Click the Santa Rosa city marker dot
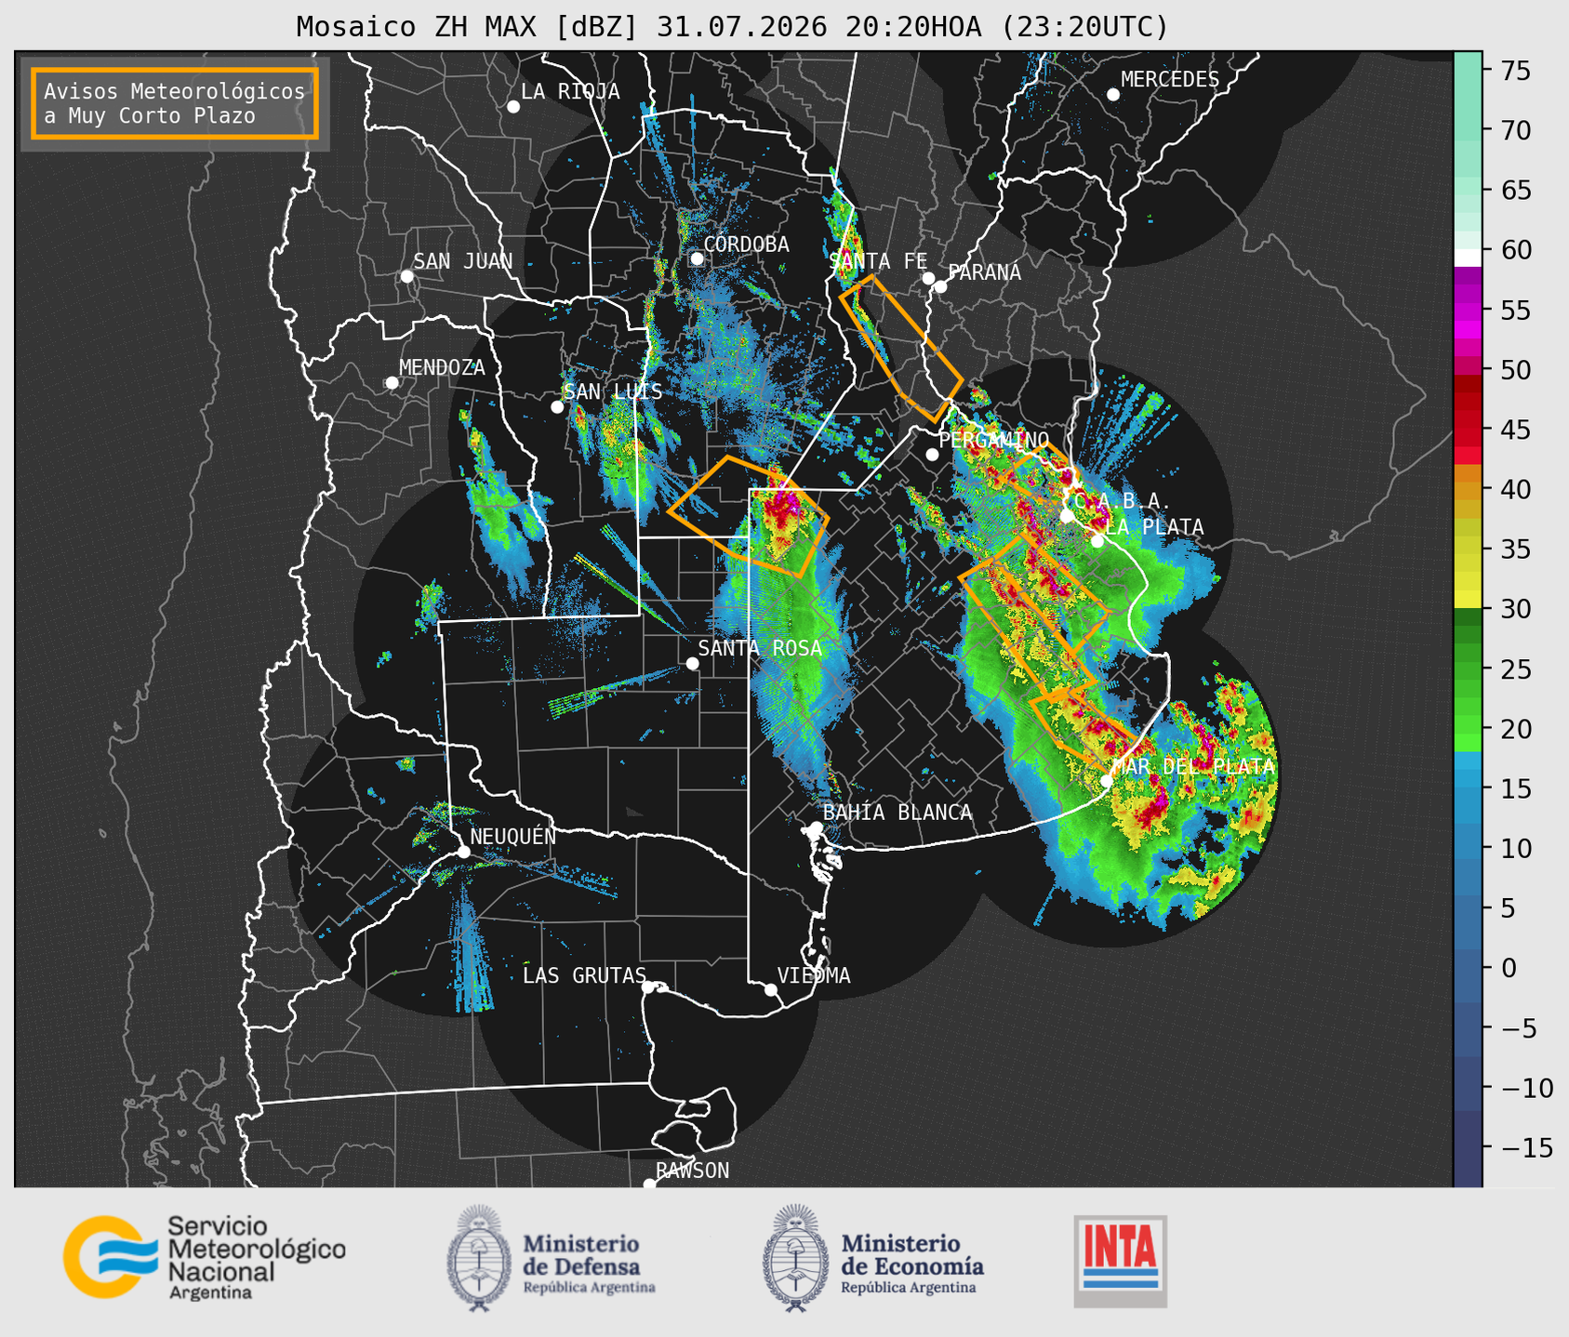The width and height of the screenshot is (1569, 1337). click(x=692, y=663)
